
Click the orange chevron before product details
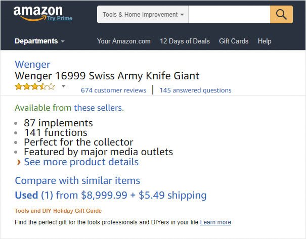pyautogui.click(x=19, y=162)
